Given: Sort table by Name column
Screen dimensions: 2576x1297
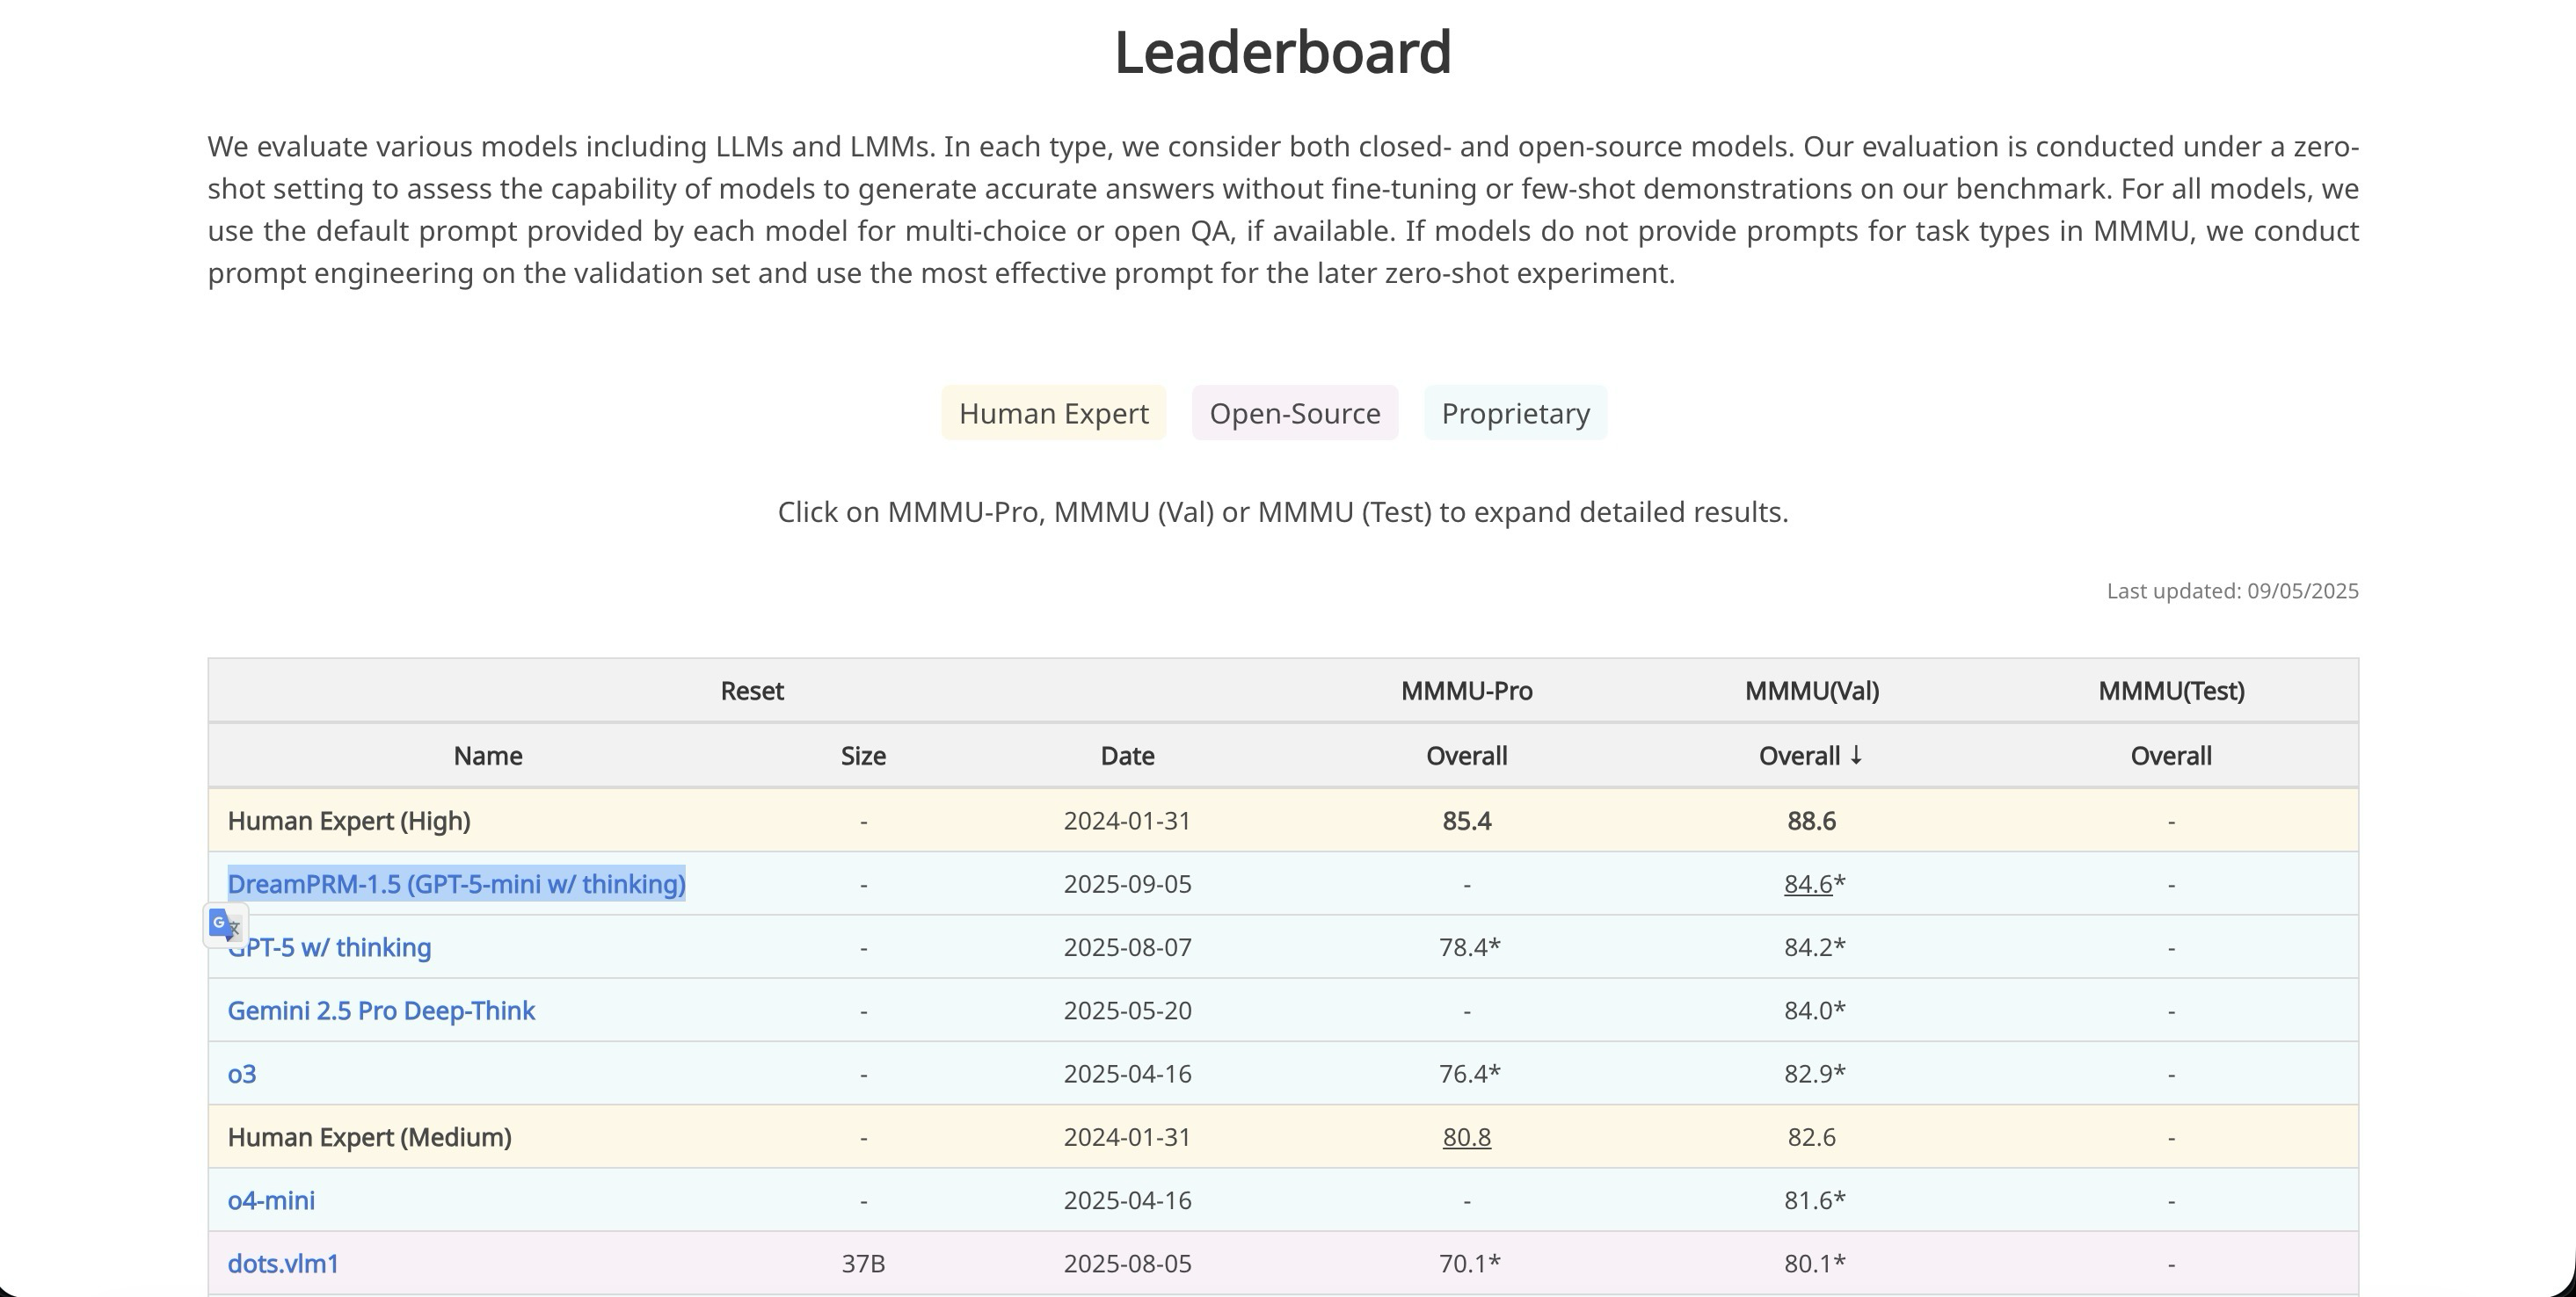Looking at the screenshot, I should [x=488, y=757].
